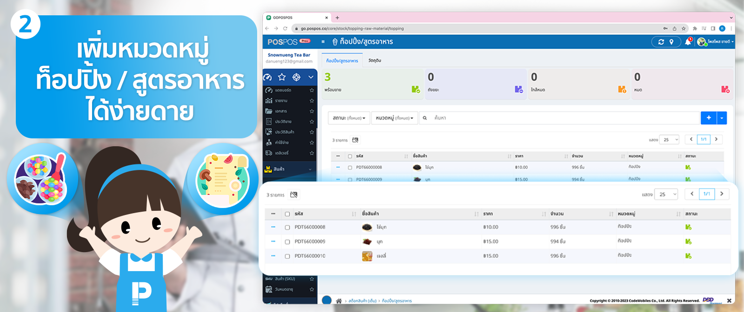
Task: Click the sync refresh icon in header
Action: [x=661, y=42]
